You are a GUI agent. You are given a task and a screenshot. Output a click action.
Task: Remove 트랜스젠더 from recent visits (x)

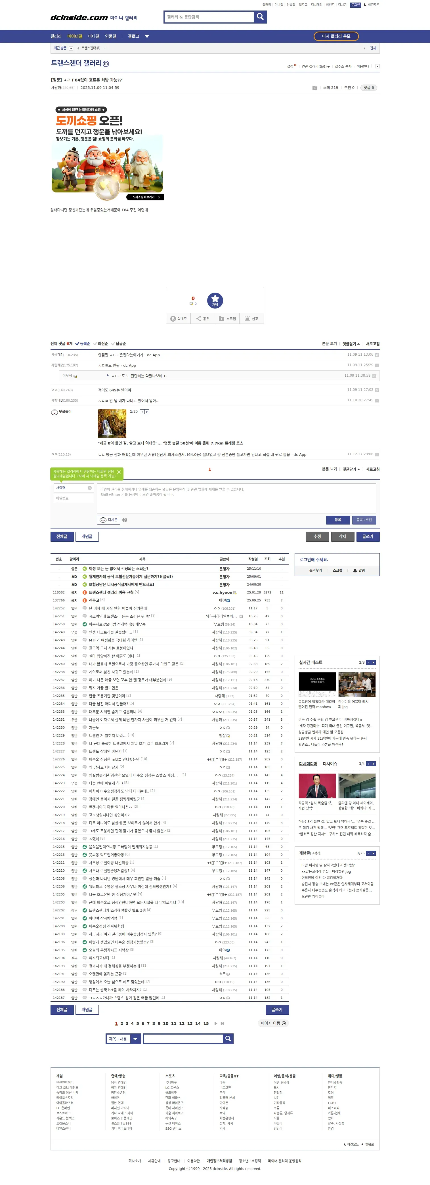tap(105, 48)
